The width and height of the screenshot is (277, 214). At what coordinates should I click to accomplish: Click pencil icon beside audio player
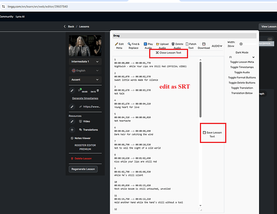pos(72,91)
